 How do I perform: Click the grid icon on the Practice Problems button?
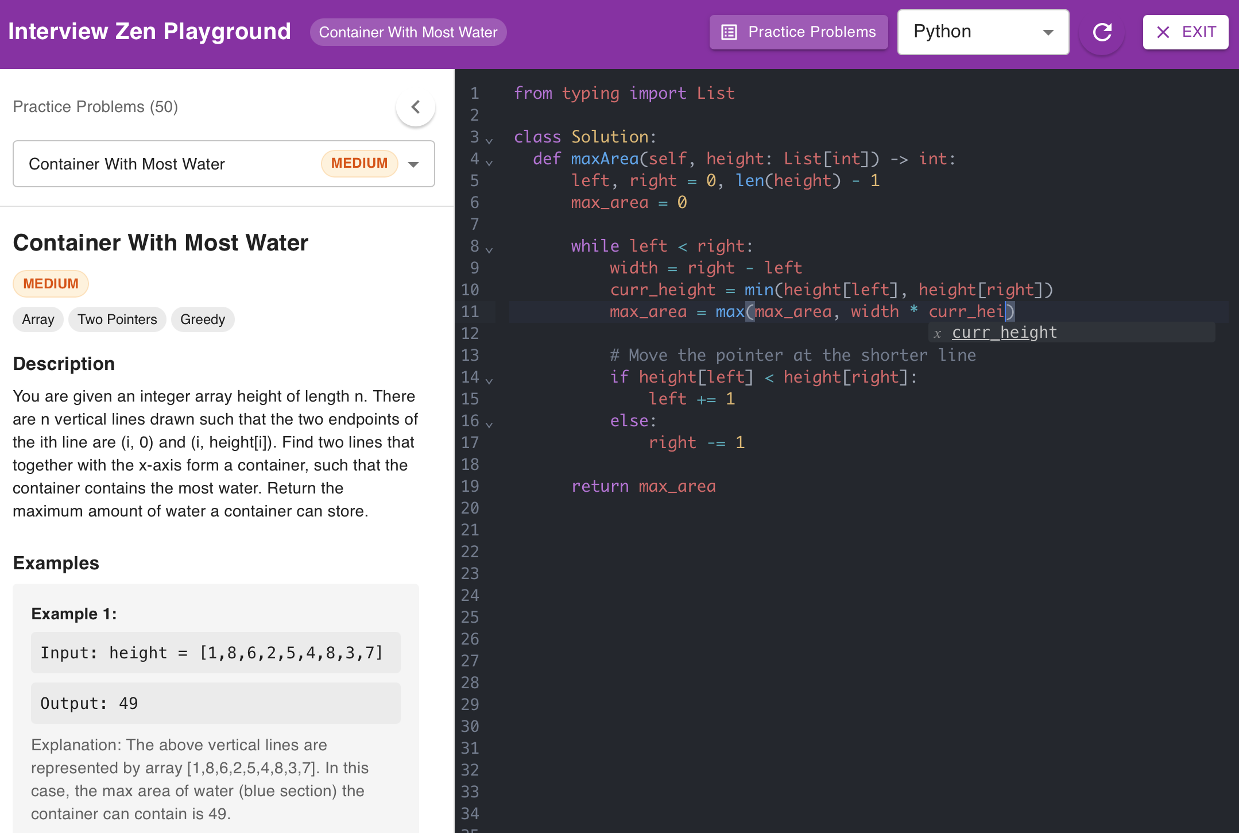[x=729, y=32]
